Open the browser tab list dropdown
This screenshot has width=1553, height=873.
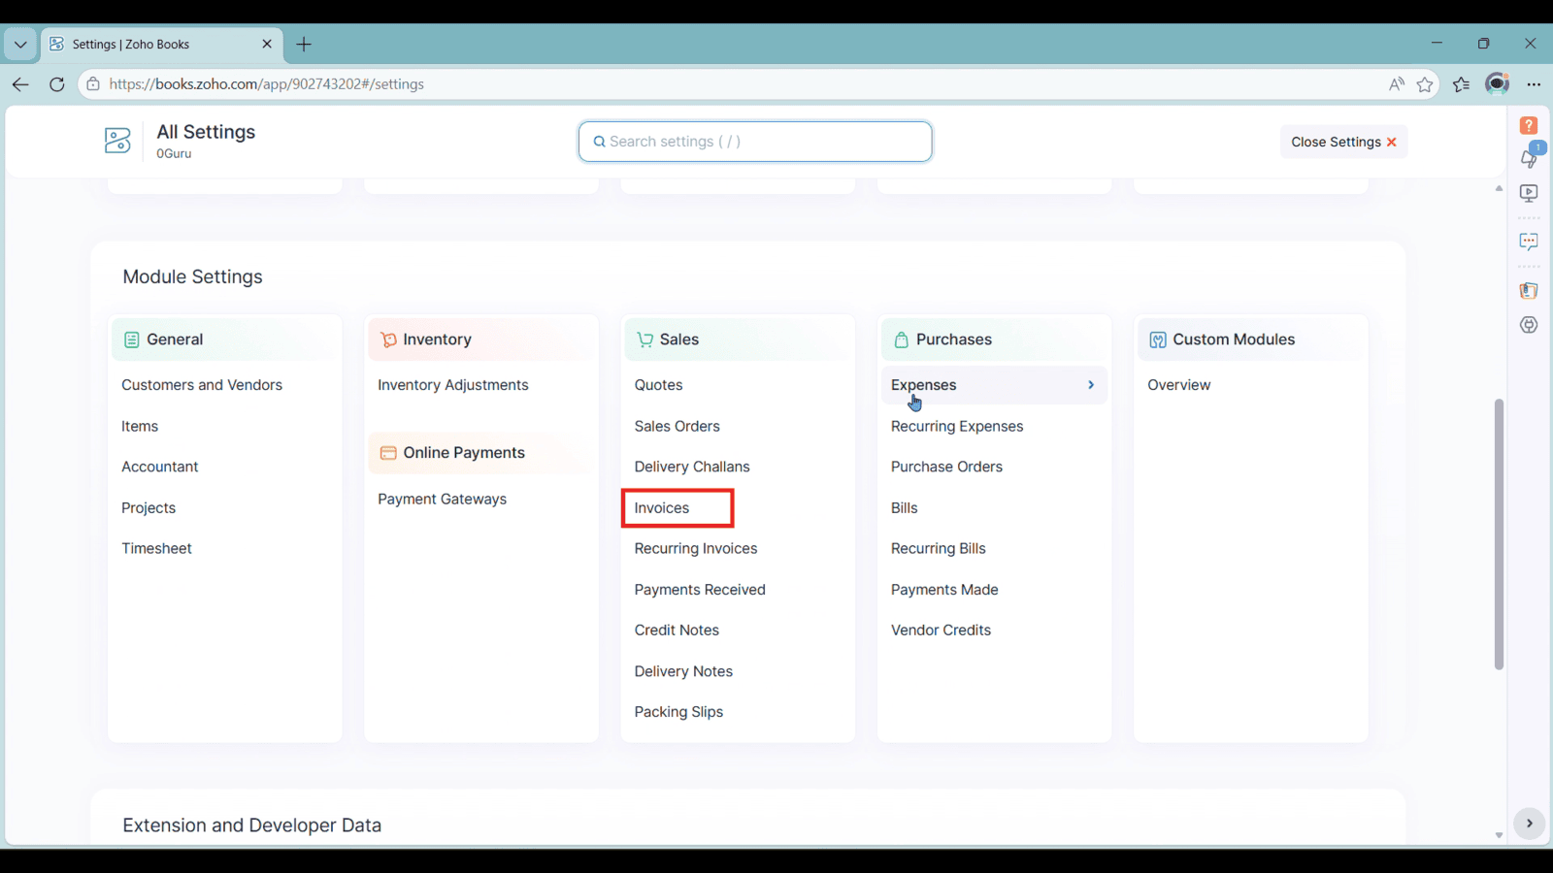[20, 45]
